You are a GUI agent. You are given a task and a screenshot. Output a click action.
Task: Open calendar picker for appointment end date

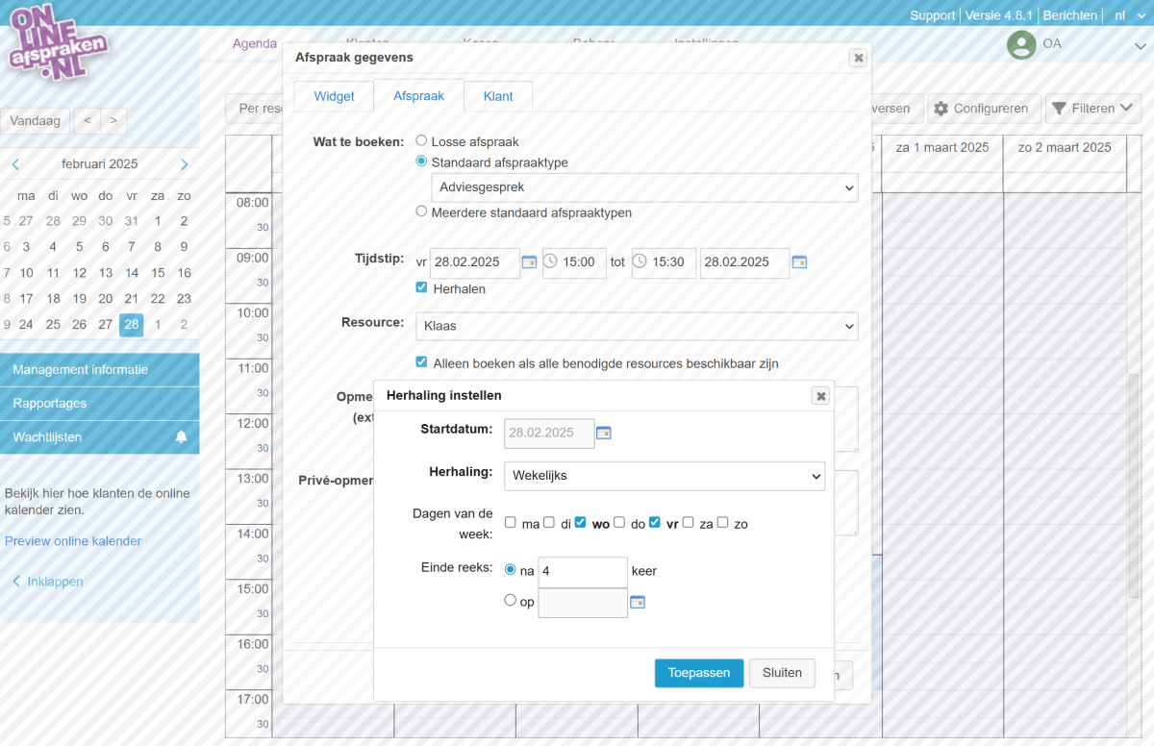[799, 261]
